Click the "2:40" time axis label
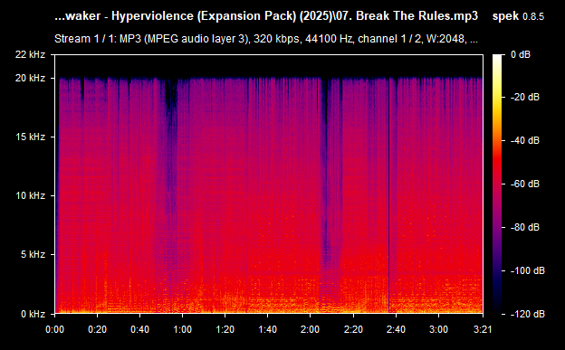This screenshot has width=565, height=350. (x=396, y=329)
